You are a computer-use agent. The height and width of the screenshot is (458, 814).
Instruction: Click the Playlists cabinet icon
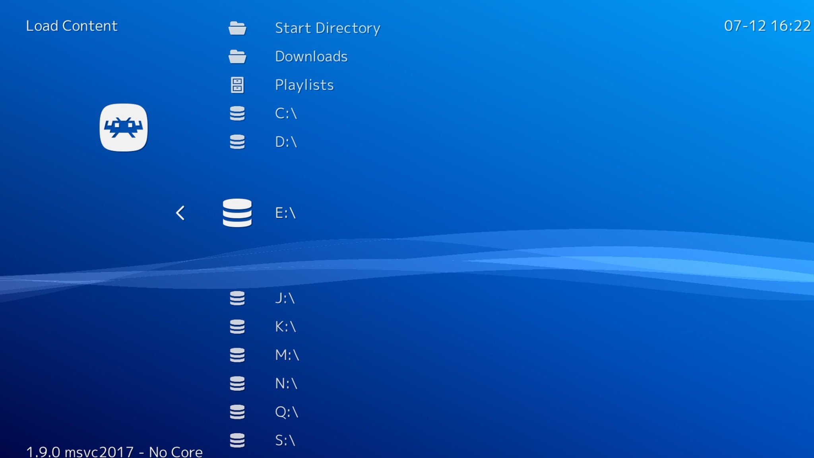(237, 85)
